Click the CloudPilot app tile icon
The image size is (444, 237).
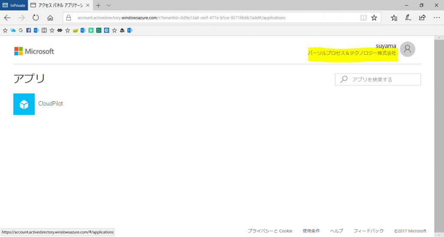[x=24, y=104]
